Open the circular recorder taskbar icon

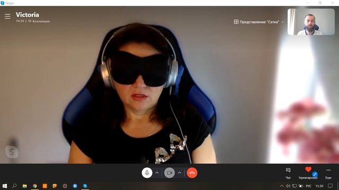point(65,186)
